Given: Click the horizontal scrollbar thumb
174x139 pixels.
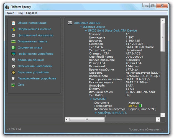Looking at the screenshot, I should click(x=87, y=120).
